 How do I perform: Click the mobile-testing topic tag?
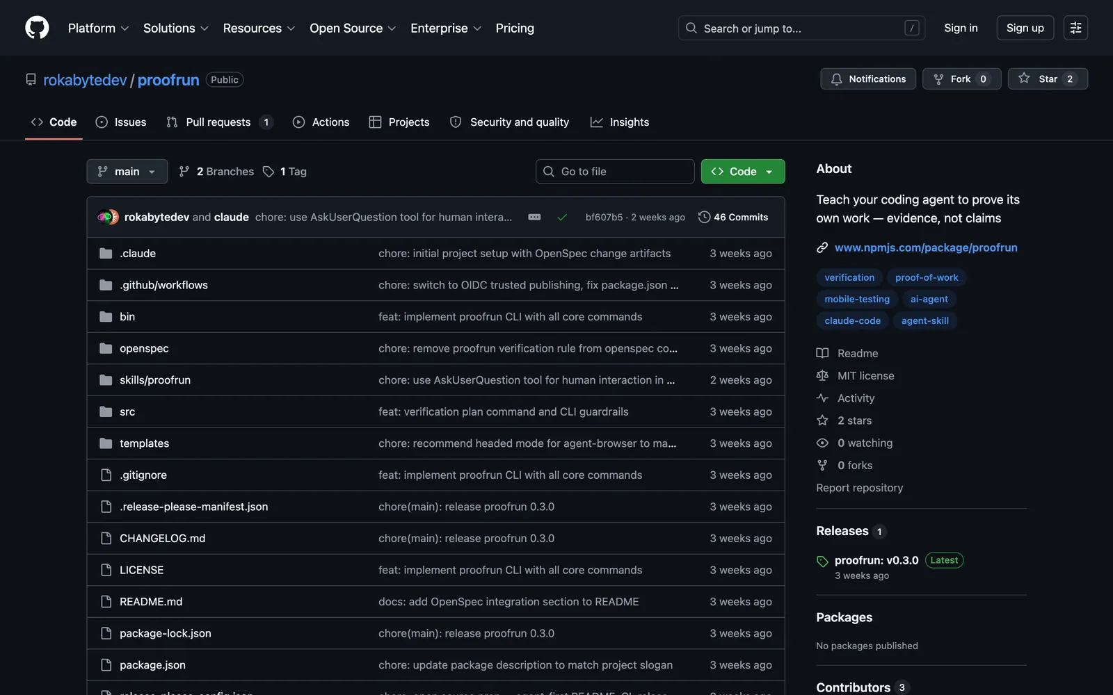pyautogui.click(x=857, y=299)
